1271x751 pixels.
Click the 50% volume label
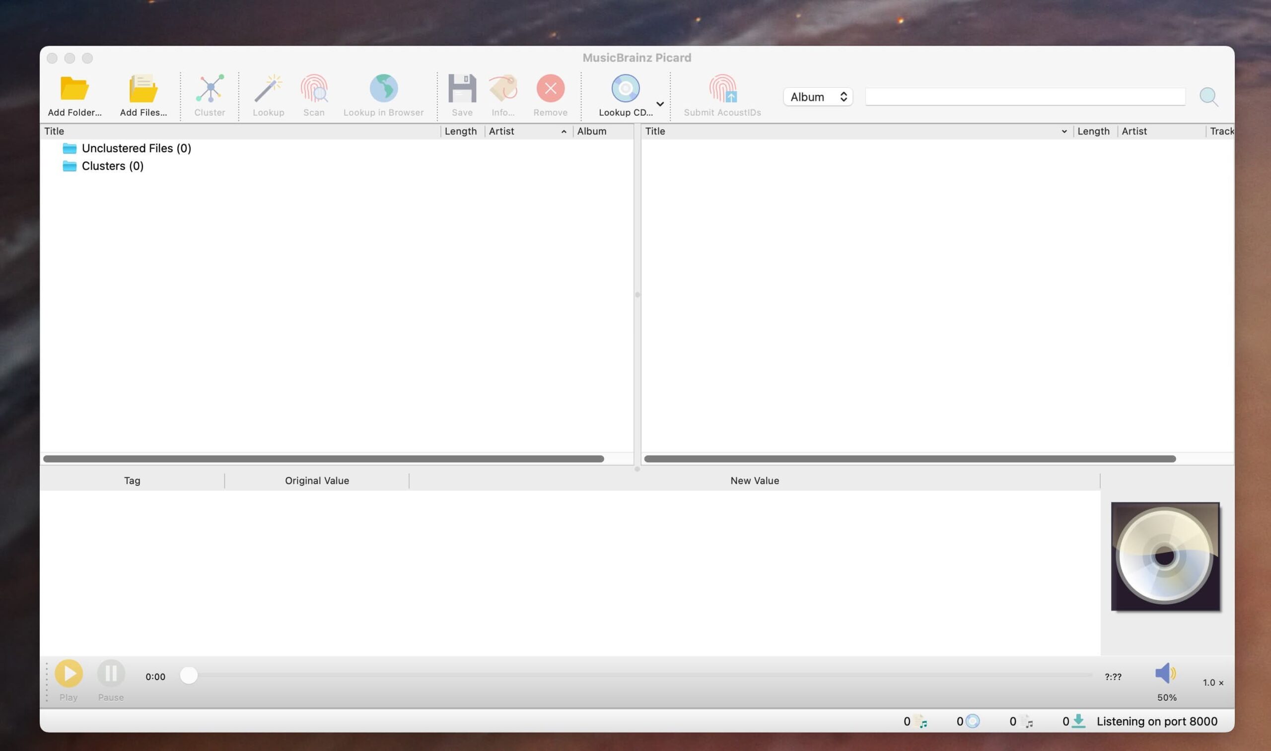click(1166, 698)
